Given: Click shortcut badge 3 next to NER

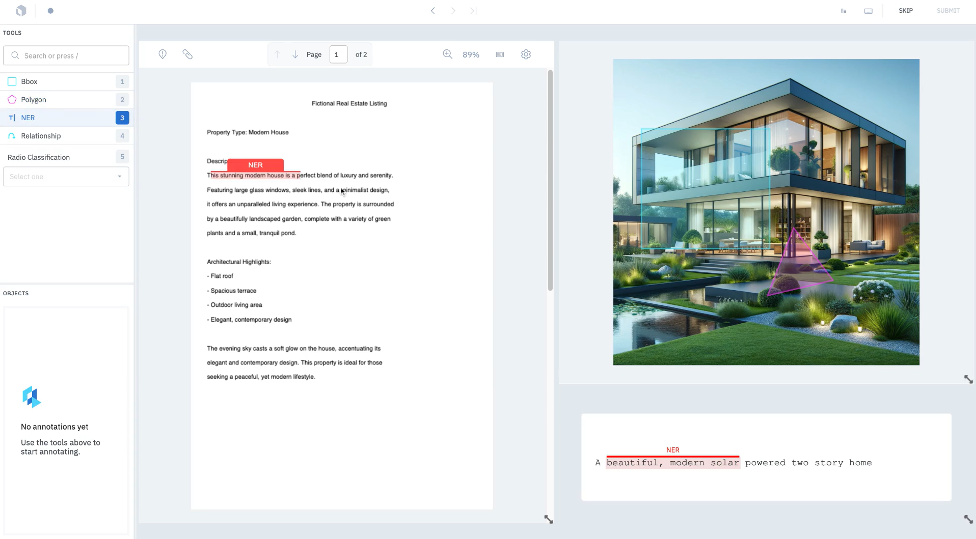Looking at the screenshot, I should [x=122, y=118].
